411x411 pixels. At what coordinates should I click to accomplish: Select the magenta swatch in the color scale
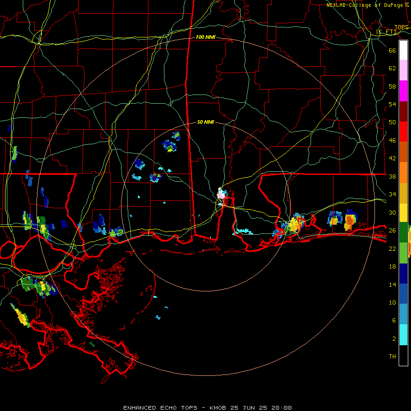(x=403, y=91)
